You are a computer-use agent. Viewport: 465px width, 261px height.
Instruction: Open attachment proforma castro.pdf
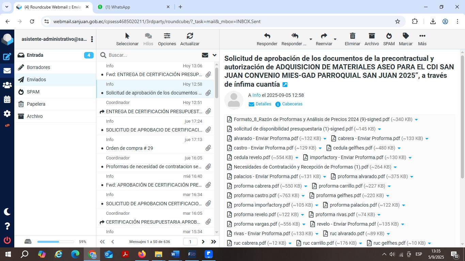255,195
